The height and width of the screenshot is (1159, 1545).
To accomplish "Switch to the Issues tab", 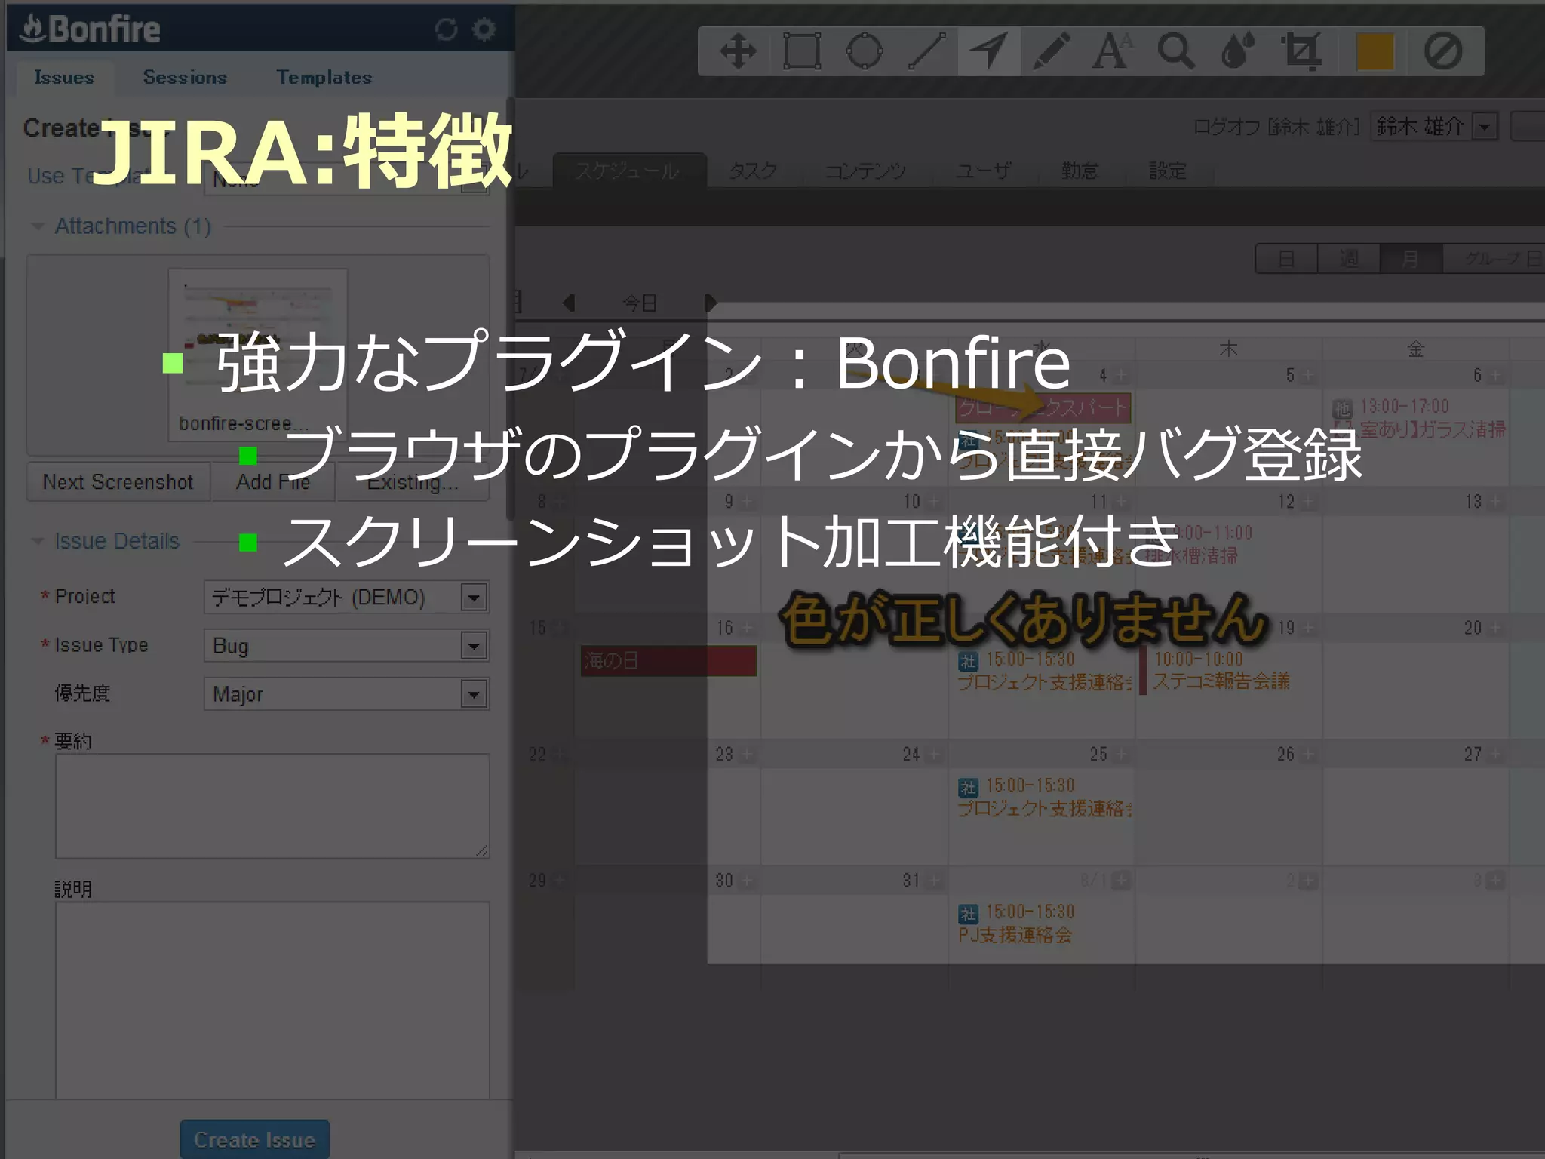I will 64,77.
